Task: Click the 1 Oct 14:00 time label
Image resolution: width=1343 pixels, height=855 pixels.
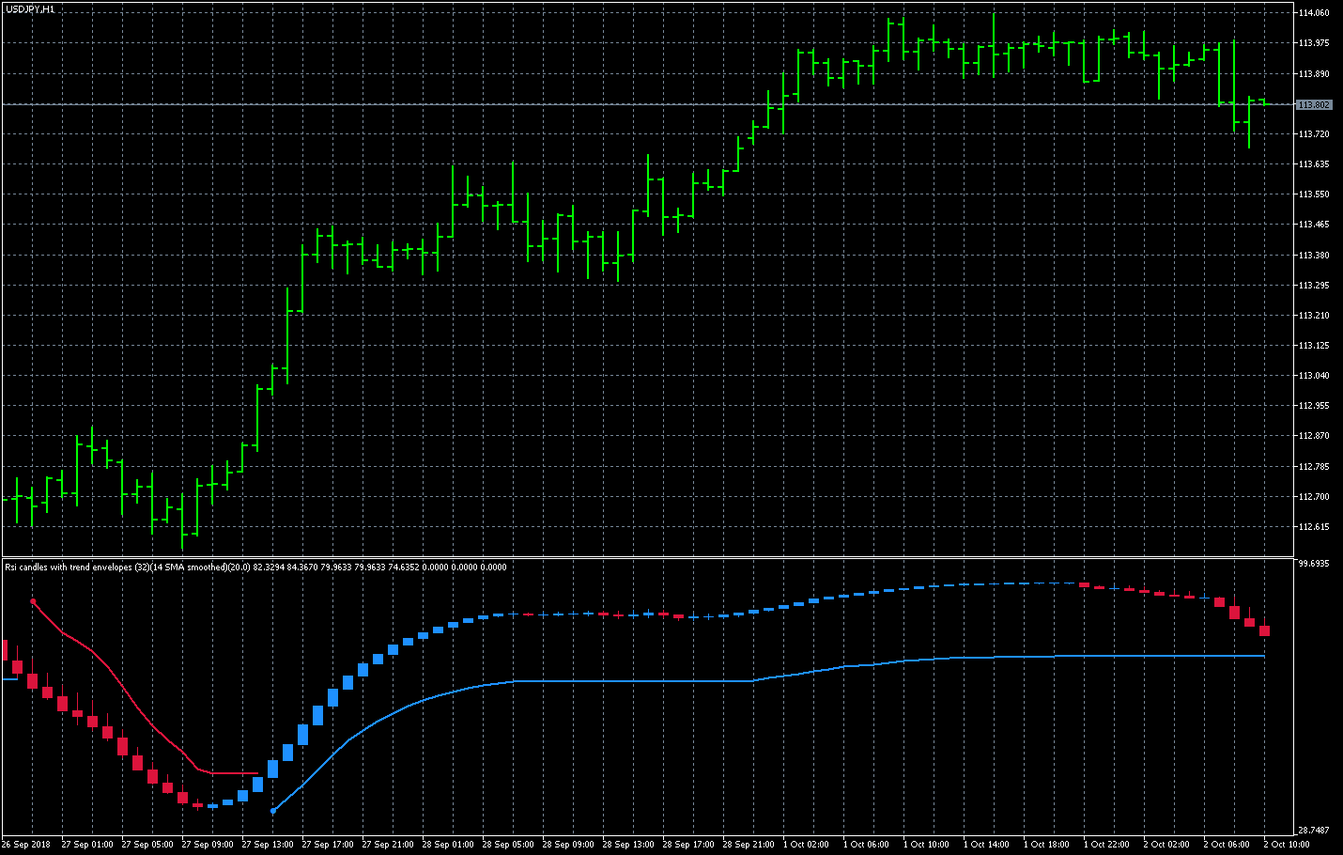Action: click(986, 845)
